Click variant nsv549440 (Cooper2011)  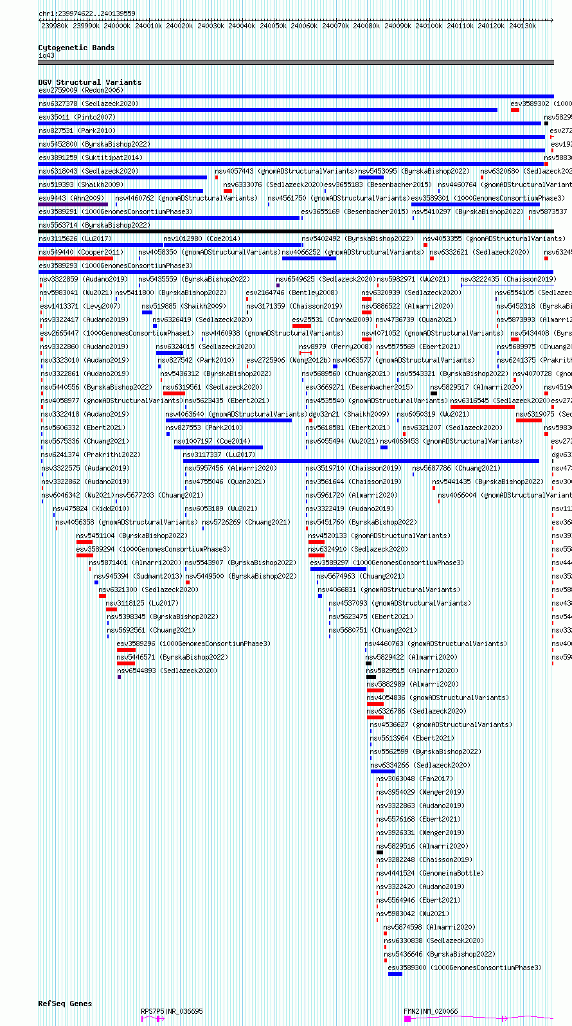(x=75, y=258)
